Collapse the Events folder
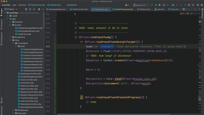The height and width of the screenshot is (115, 204). [x=10, y=25]
